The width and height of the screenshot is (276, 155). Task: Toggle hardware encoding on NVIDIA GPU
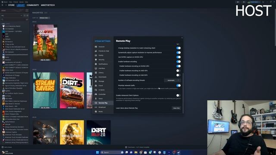point(179,66)
